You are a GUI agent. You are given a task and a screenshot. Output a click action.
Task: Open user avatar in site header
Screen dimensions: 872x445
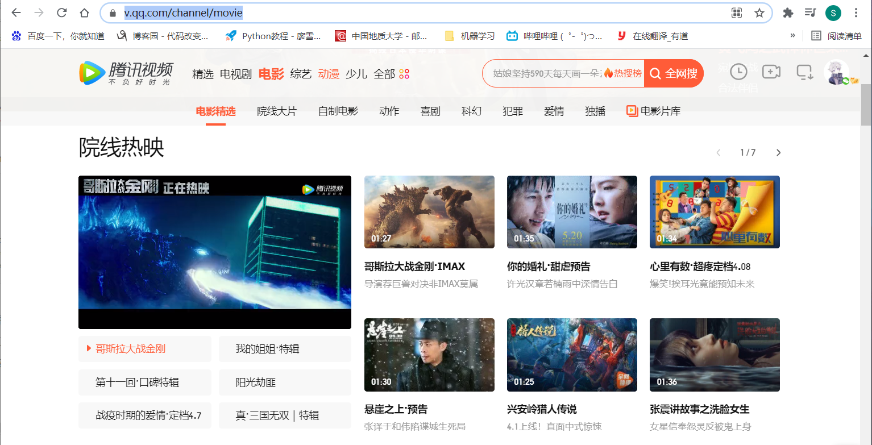tap(836, 73)
